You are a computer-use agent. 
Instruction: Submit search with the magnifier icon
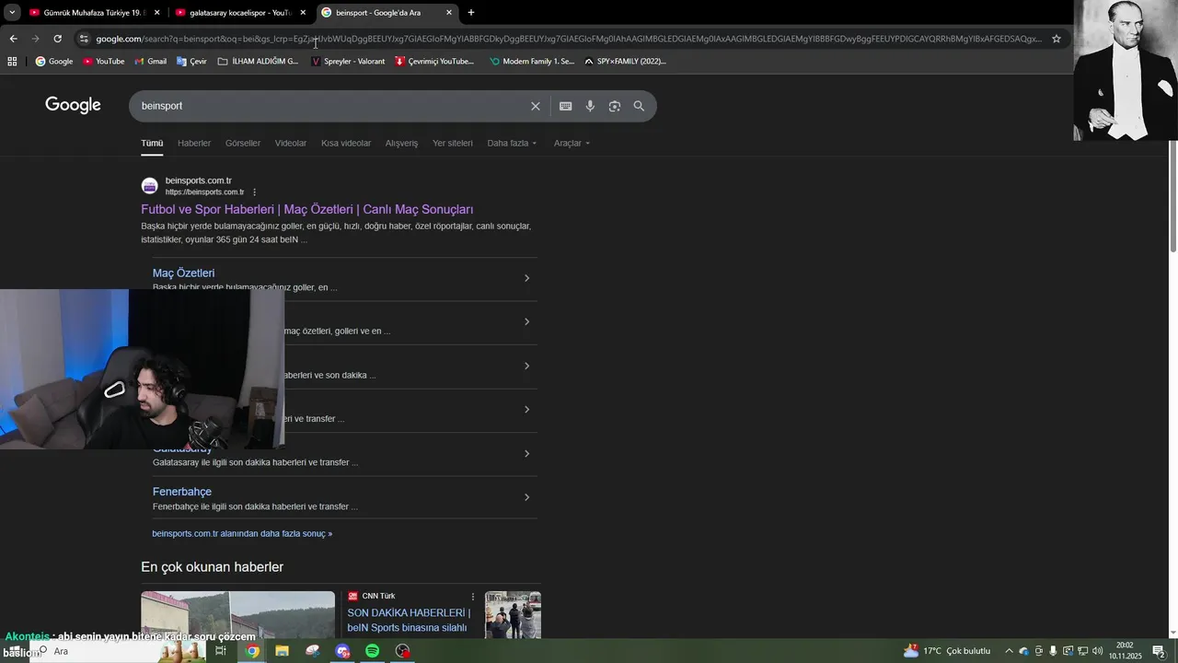point(639,106)
